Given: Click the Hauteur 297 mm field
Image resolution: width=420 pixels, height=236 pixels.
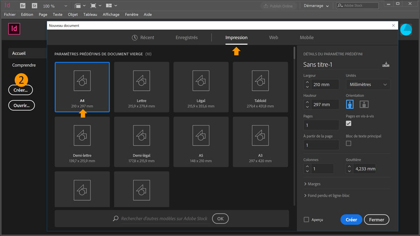Looking at the screenshot, I should click(x=325, y=104).
